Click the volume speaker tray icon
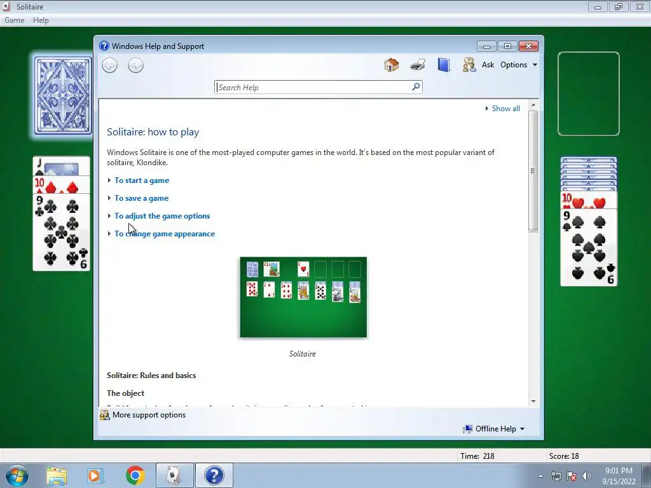 point(587,476)
